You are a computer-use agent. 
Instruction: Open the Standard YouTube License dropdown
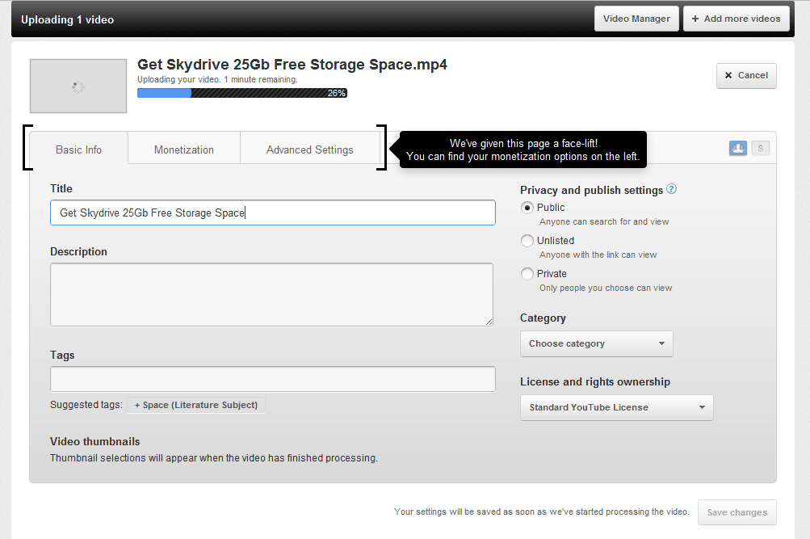coord(617,408)
